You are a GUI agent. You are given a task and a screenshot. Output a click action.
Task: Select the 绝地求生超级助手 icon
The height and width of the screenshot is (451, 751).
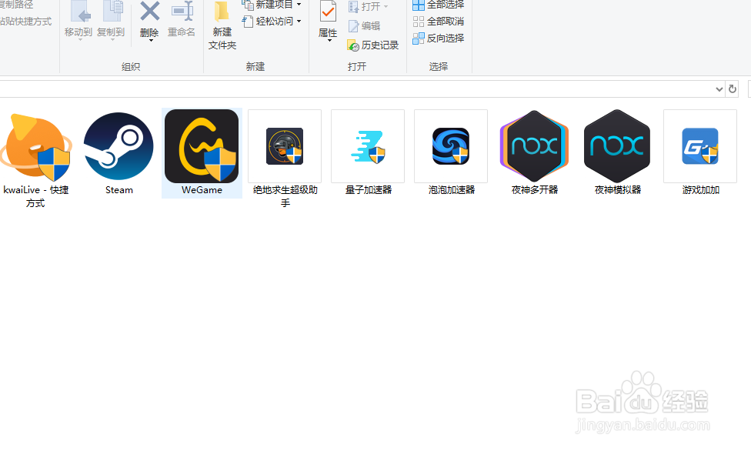(x=285, y=146)
